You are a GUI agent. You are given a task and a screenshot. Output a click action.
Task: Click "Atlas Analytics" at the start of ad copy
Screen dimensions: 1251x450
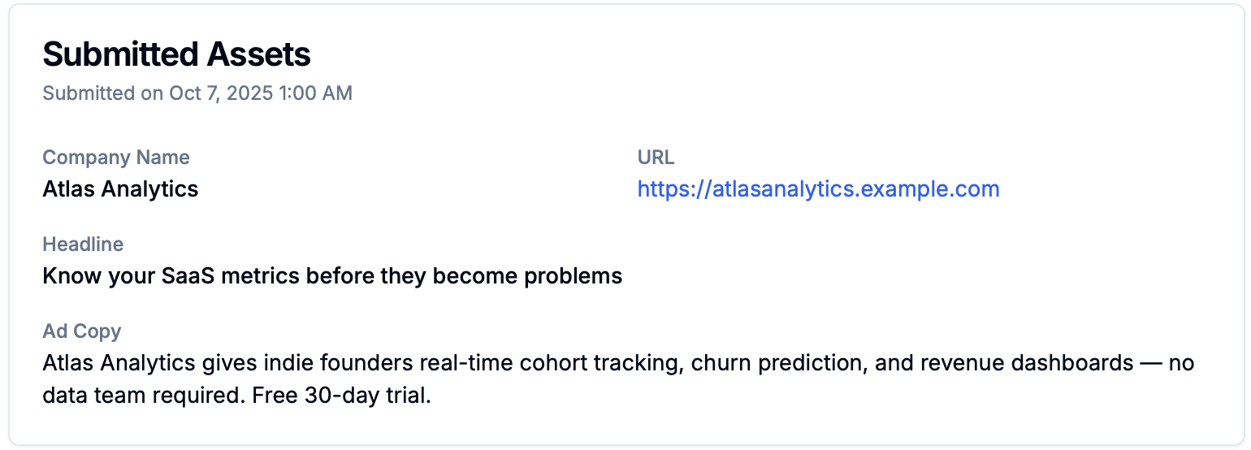click(120, 363)
